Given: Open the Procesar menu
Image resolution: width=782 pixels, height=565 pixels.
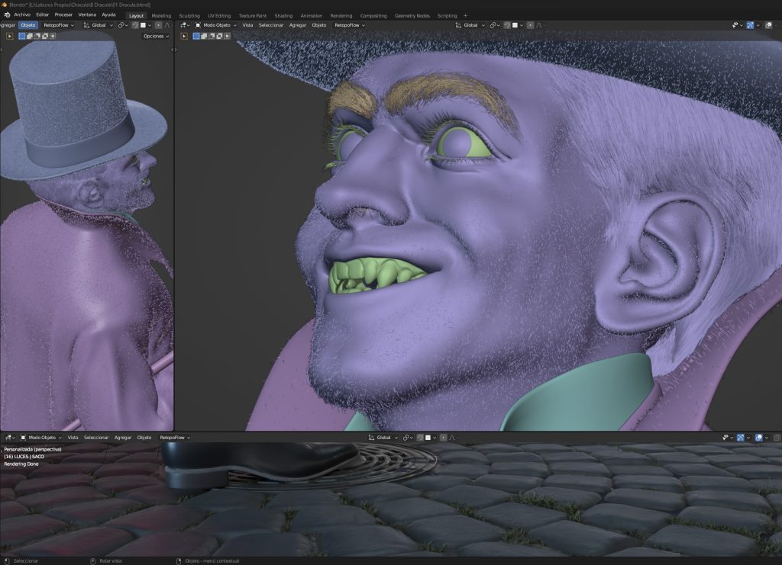Looking at the screenshot, I should pyautogui.click(x=63, y=15).
